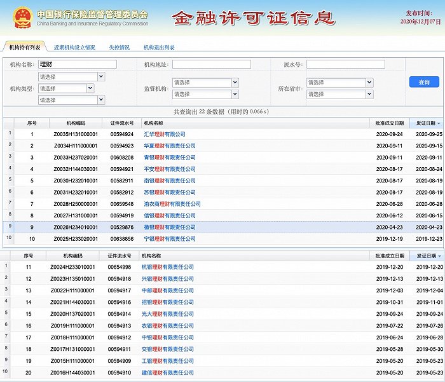Select serial number 00529876 cell
Image resolution: width=445 pixels, height=382 pixels.
click(x=122, y=228)
